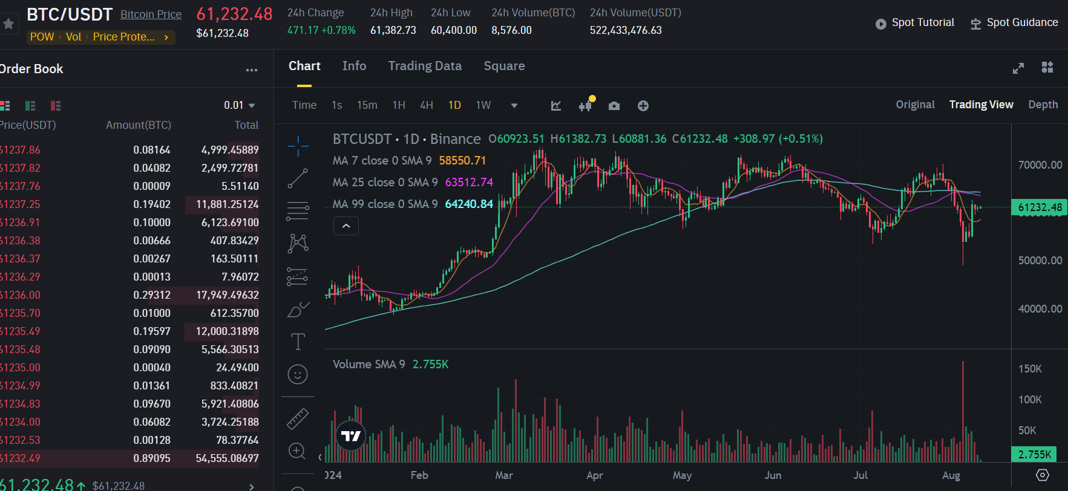
Task: Select the Text annotation tool
Action: 298,342
